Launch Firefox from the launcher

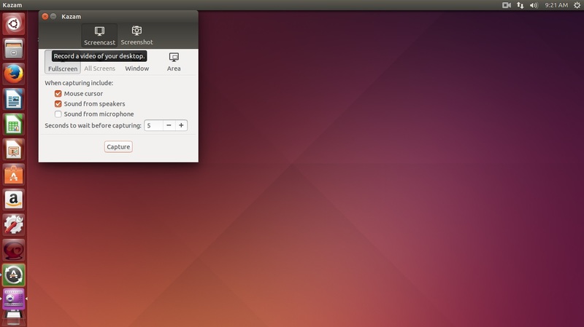tap(14, 74)
